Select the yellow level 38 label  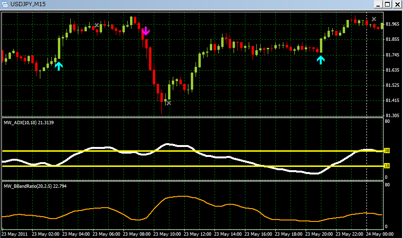click(387, 151)
